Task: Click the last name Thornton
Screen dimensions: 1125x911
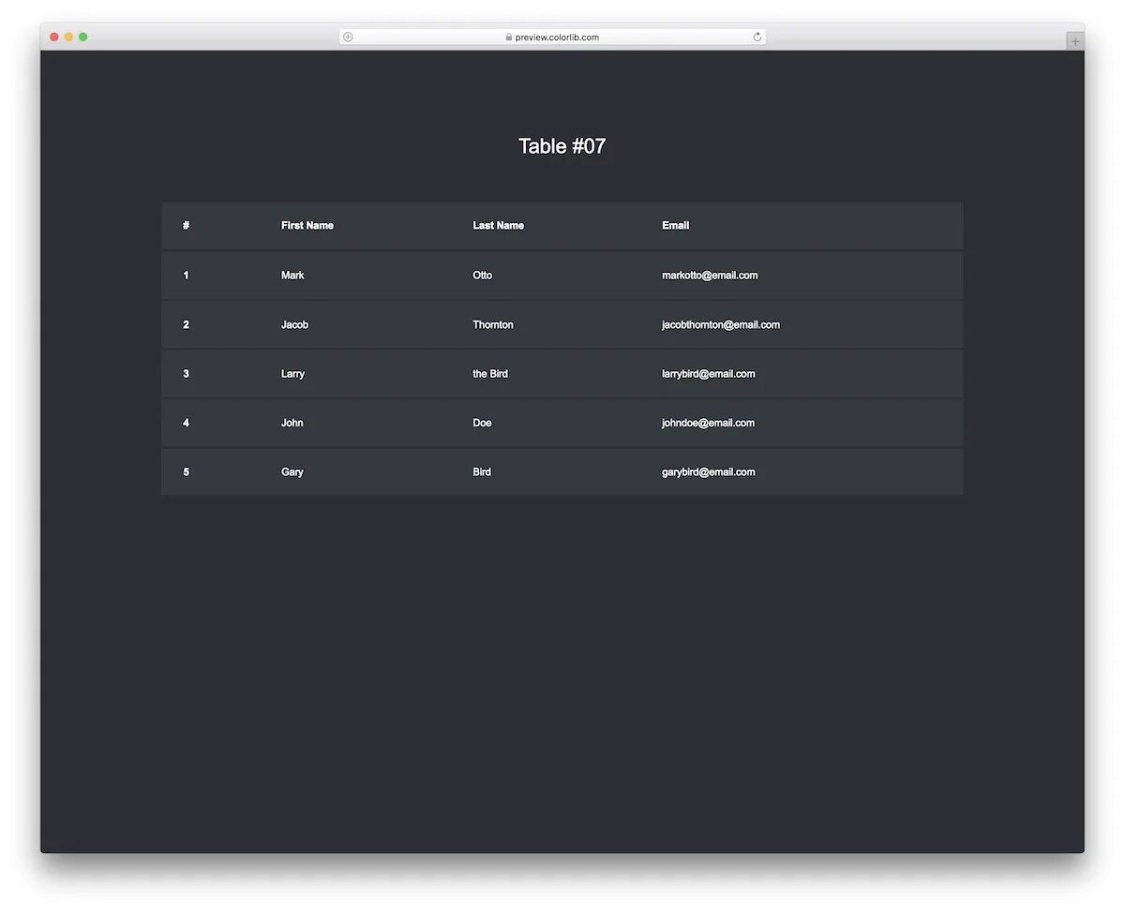Action: (493, 324)
